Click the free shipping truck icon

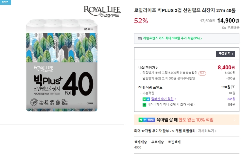(224, 28)
